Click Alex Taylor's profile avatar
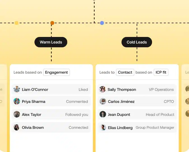Screen dimensions: 189x152 click(x=17, y=114)
